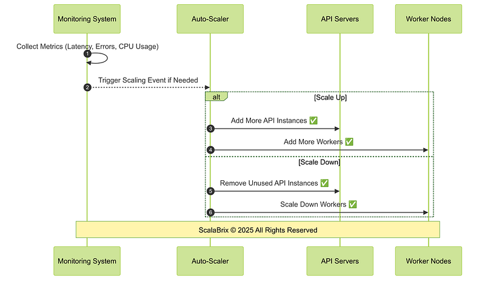
Task: Click the bottom API Servers participant box
Action: point(340,261)
